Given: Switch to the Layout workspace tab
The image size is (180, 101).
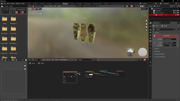Looking at the screenshot, I should [29, 4].
